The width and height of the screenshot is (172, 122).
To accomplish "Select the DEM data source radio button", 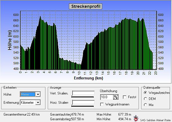I will point(145,99).
